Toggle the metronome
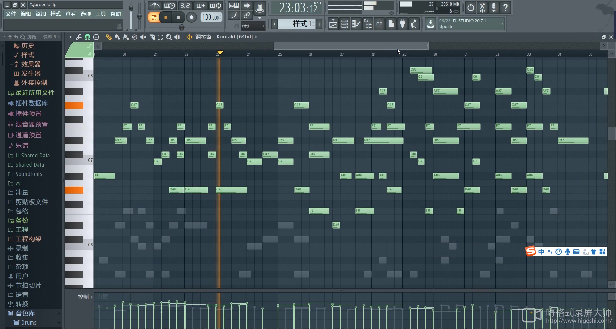This screenshot has height=329, width=616. click(x=155, y=5)
